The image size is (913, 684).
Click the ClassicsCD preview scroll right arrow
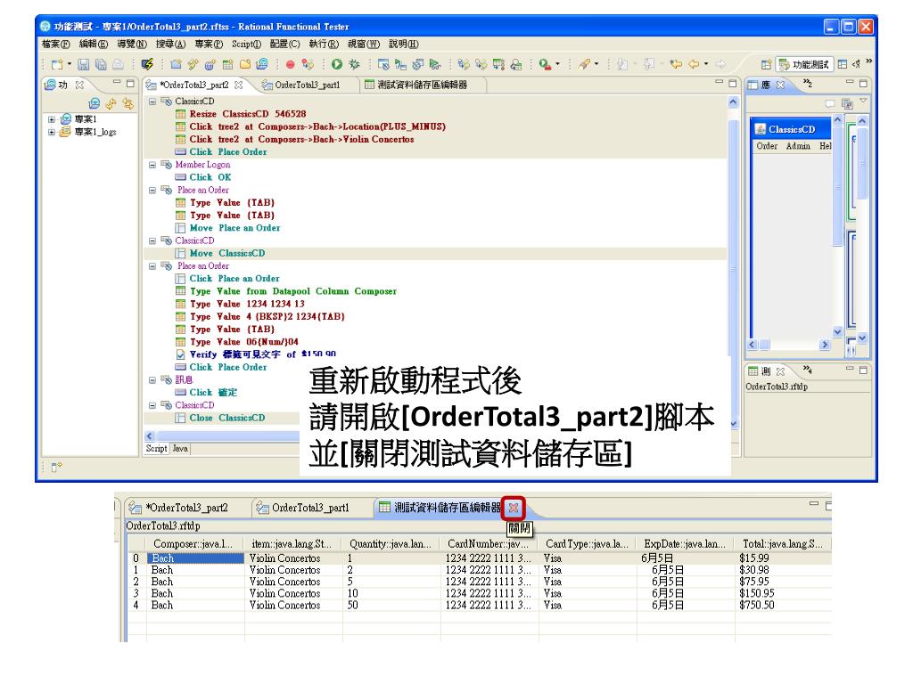coord(824,345)
